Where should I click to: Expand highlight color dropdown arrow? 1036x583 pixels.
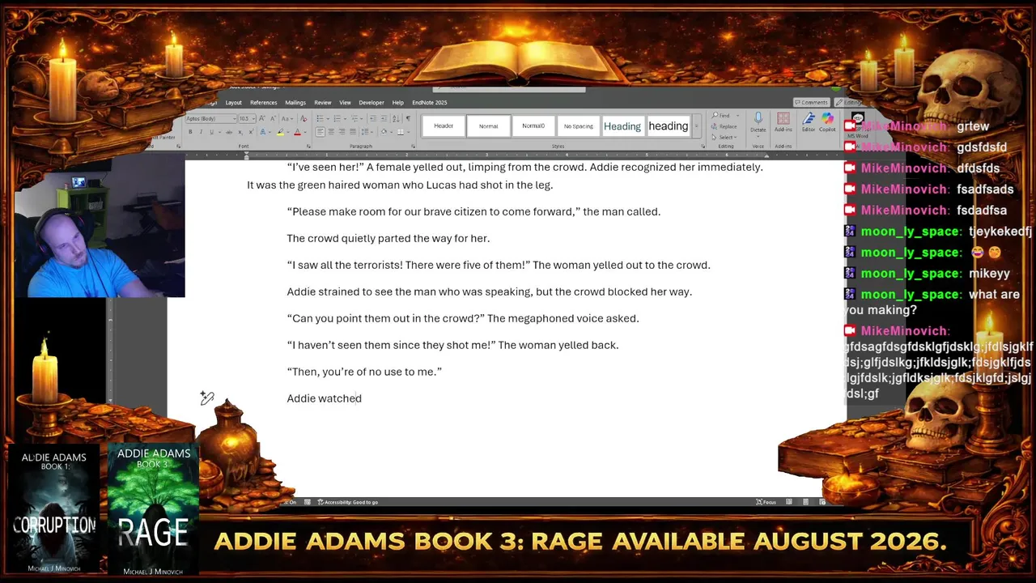click(x=288, y=132)
